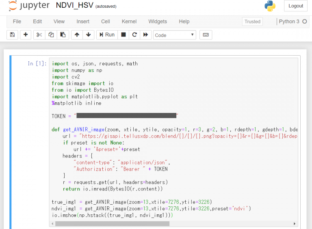The height and width of the screenshot is (229, 312).
Task: Click the Python 3 kernel name
Action: (x=289, y=22)
